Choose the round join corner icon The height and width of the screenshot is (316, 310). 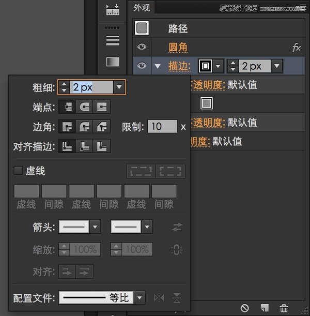84,127
